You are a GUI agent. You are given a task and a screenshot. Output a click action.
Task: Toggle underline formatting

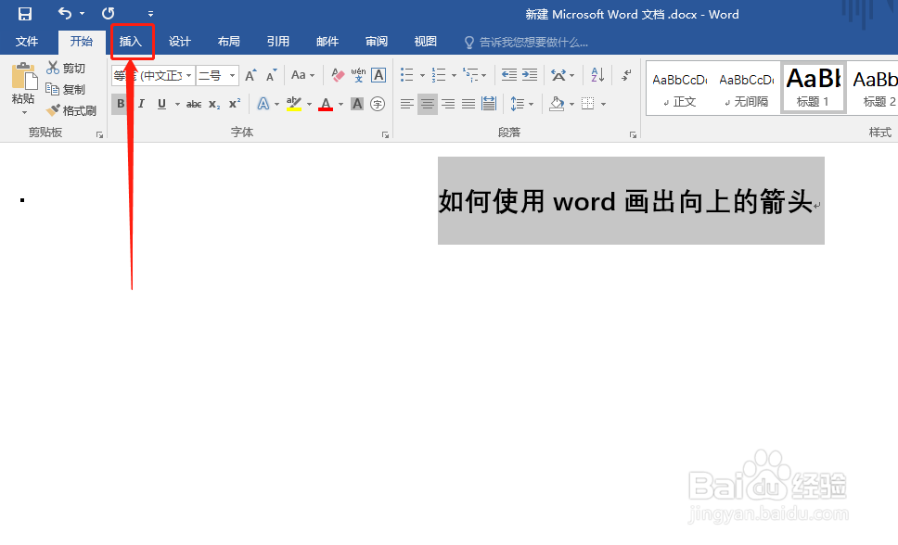[160, 104]
